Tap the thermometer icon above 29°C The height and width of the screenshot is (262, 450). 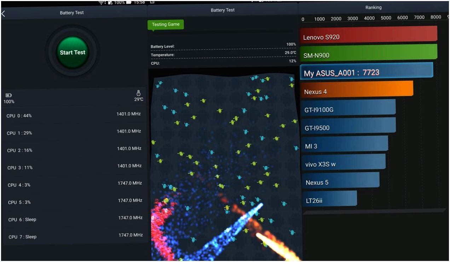[x=138, y=93]
